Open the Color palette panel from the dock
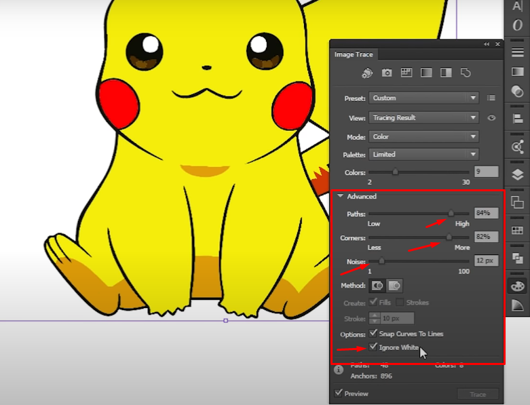This screenshot has height=405, width=530. [518, 286]
